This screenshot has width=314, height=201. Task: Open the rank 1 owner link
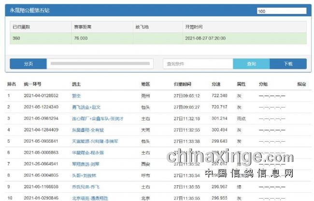coord(76,96)
